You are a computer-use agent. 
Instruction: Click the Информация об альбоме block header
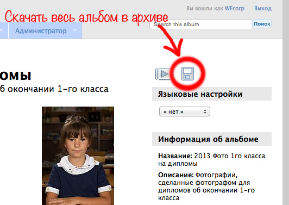212,139
